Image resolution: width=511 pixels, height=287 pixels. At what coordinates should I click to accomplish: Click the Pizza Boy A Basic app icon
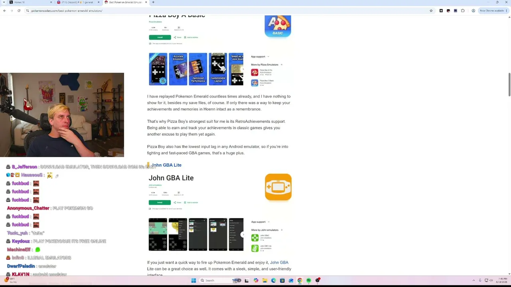point(278,26)
